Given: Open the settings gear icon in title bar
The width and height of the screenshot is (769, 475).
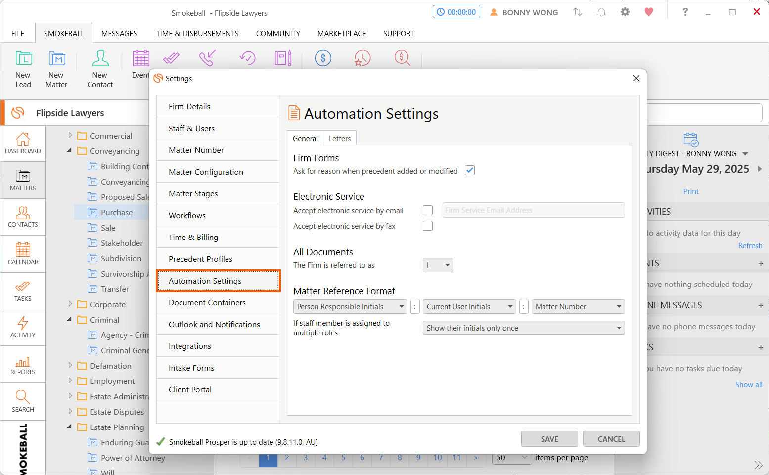Looking at the screenshot, I should pos(625,12).
